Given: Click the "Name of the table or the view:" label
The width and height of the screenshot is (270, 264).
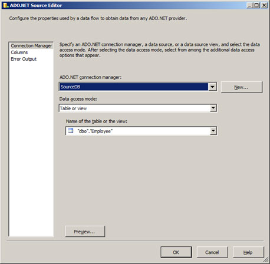Looking at the screenshot, I should [97, 121].
